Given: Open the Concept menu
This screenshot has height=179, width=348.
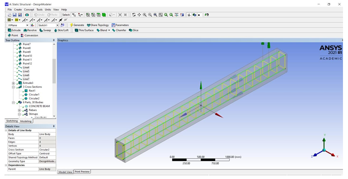Looking at the screenshot, I should tap(29, 10).
